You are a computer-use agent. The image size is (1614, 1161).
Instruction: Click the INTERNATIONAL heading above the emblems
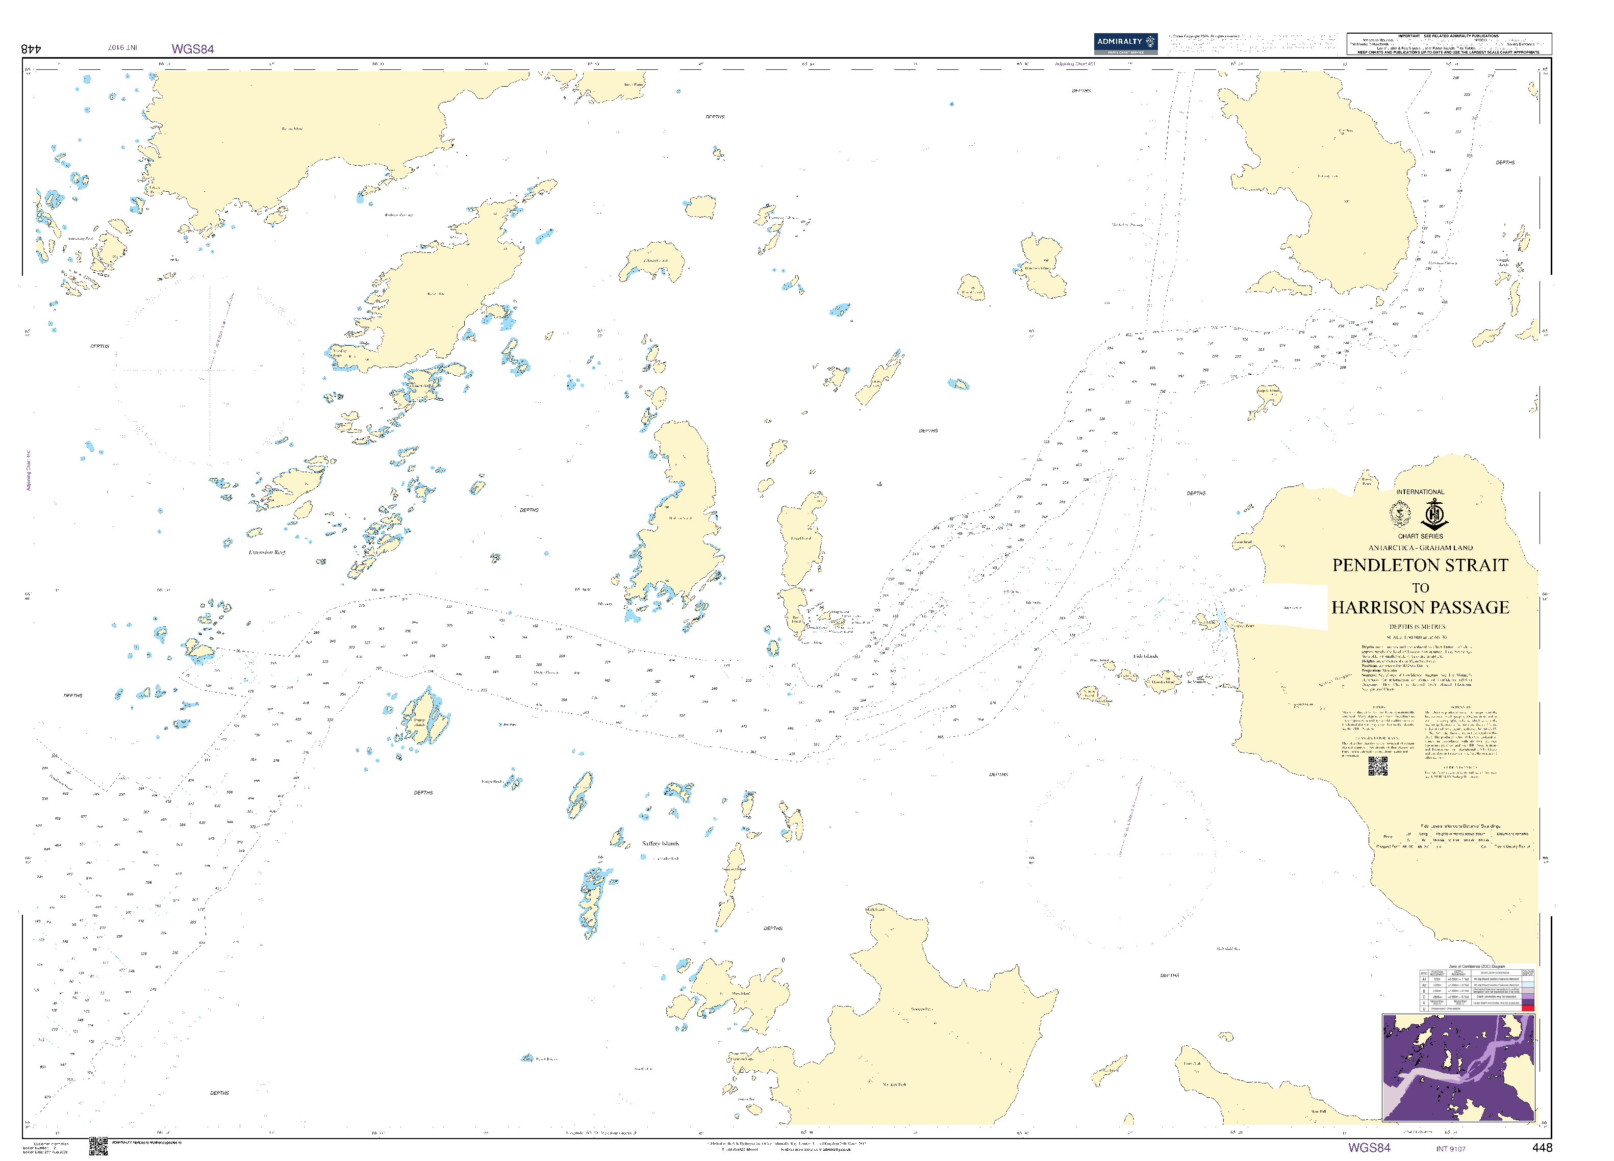pyautogui.click(x=1420, y=492)
